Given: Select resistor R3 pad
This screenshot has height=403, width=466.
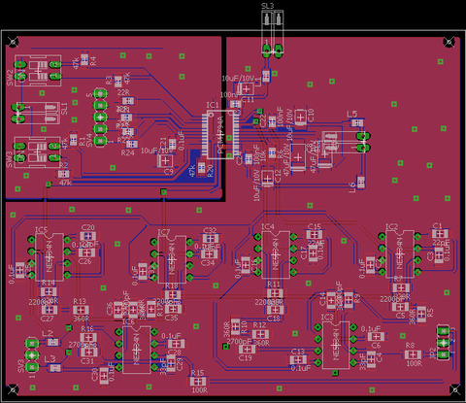Looking at the screenshot, I should 118,81.
